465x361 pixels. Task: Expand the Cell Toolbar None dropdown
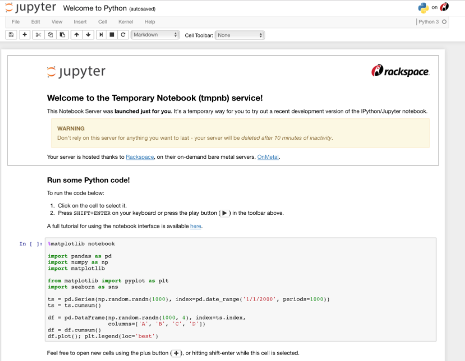point(240,35)
